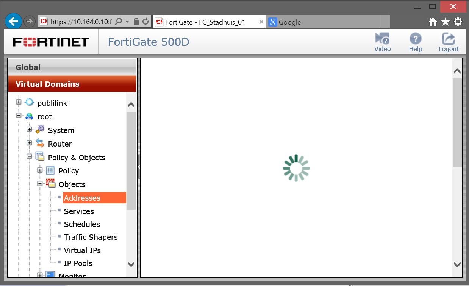The image size is (469, 286).
Task: Click the page refresh icon
Action: click(145, 22)
